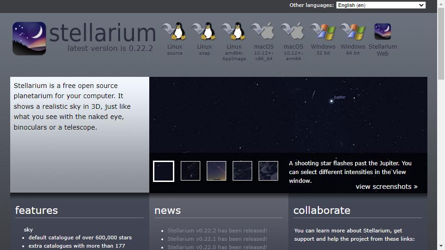Click 'You can learn more about Stellarium' text
Image resolution: width=445 pixels, height=250 pixels.
(x=354, y=235)
